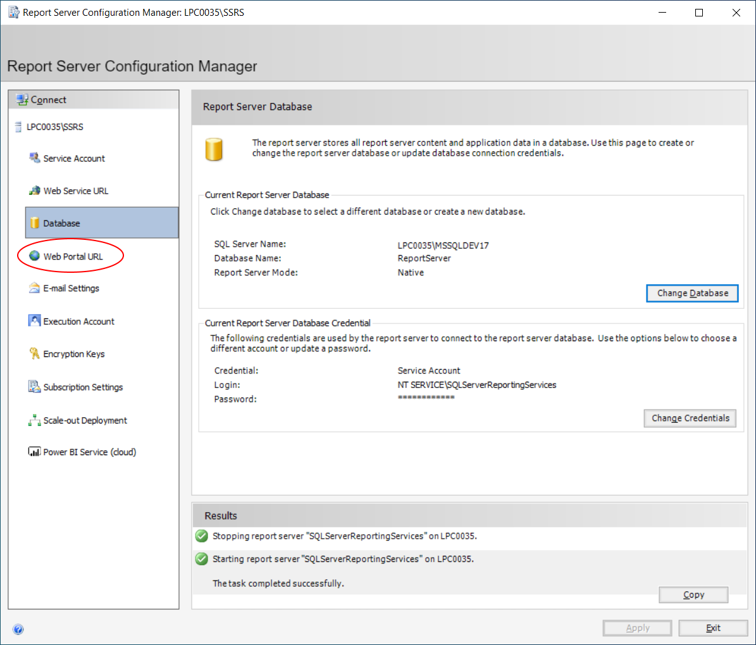Switch to Scale-out Deployment page

[85, 420]
